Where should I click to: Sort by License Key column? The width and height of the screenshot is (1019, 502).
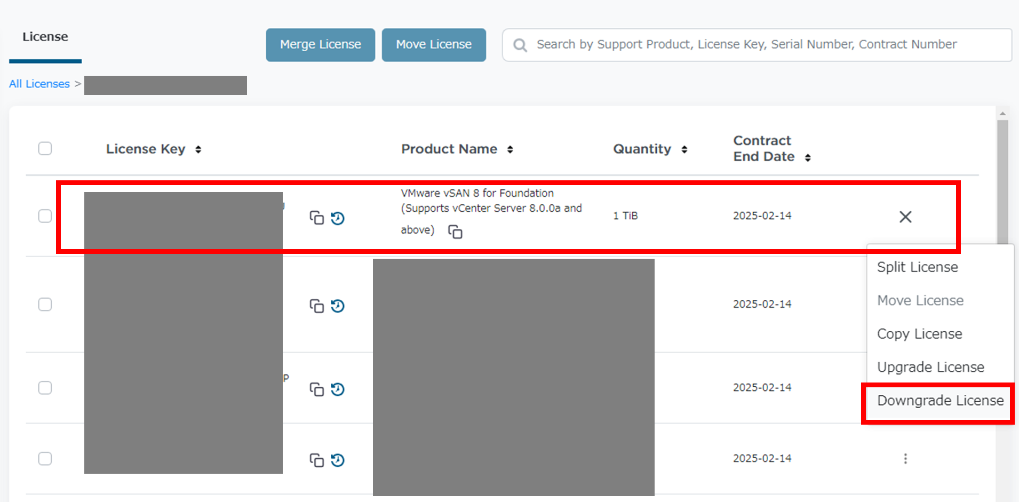coord(198,149)
